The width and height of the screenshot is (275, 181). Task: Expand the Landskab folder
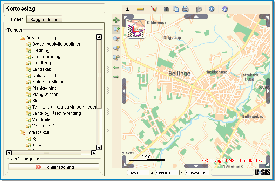28,69
